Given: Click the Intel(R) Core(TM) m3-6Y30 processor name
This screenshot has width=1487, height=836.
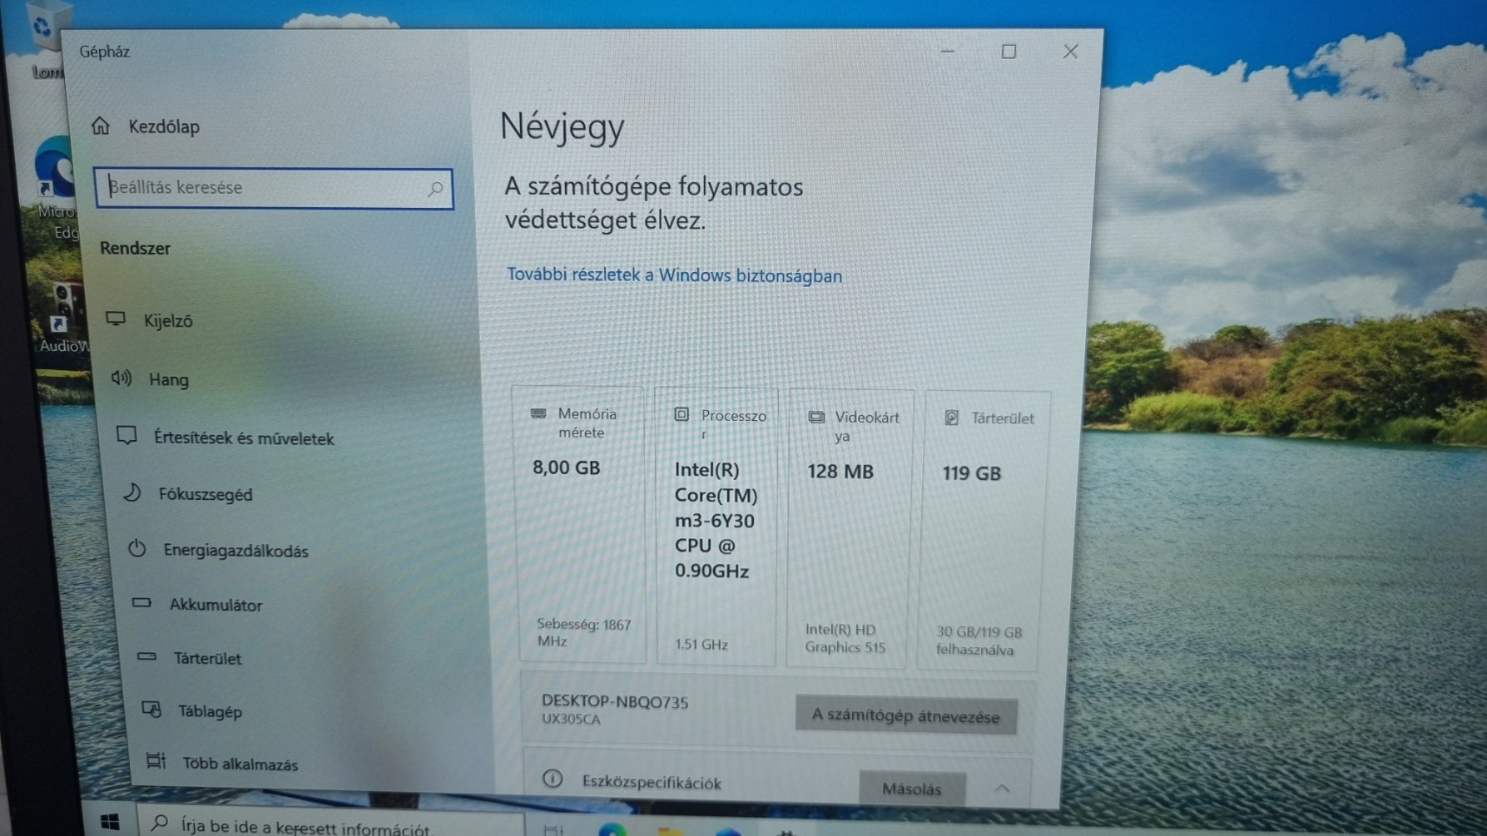Looking at the screenshot, I should (x=716, y=521).
